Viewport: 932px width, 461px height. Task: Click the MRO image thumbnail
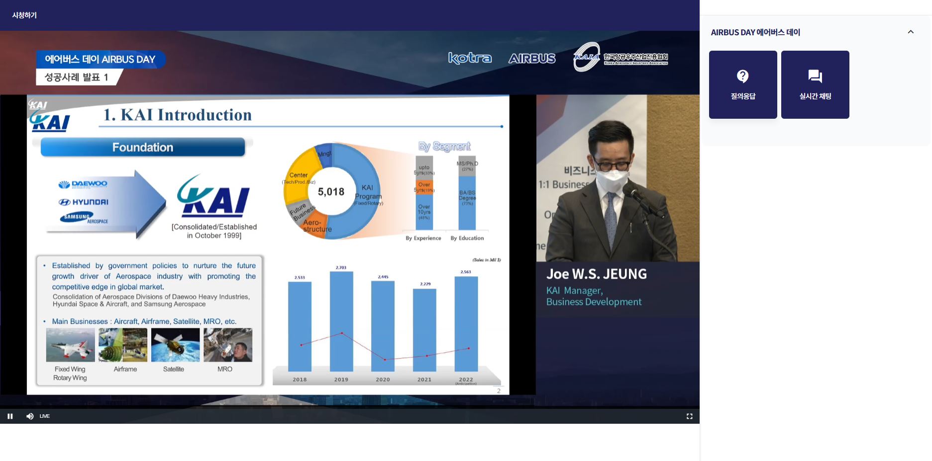click(228, 345)
